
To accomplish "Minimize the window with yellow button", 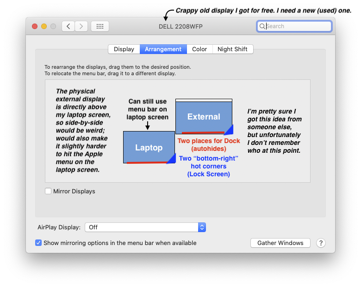I will [x=44, y=26].
